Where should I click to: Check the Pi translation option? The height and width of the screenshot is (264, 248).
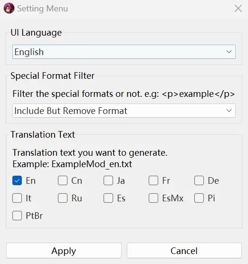(x=199, y=198)
